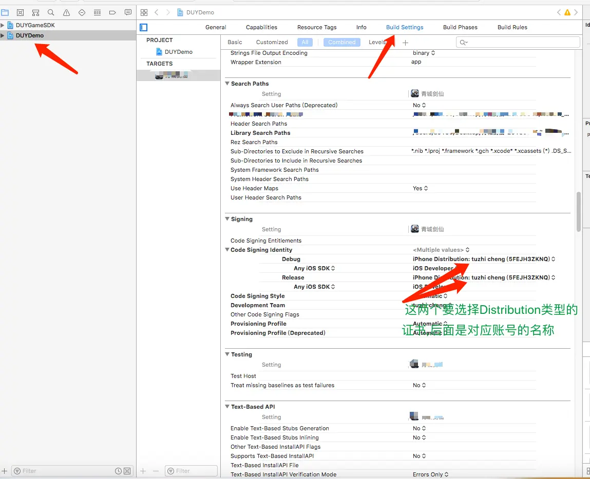This screenshot has height=479, width=590.
Task: Jump to previous issue arrow beside the warning
Action: [x=559, y=12]
